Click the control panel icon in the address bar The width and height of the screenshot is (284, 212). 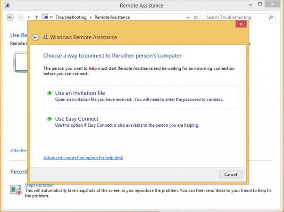pyautogui.click(x=45, y=17)
